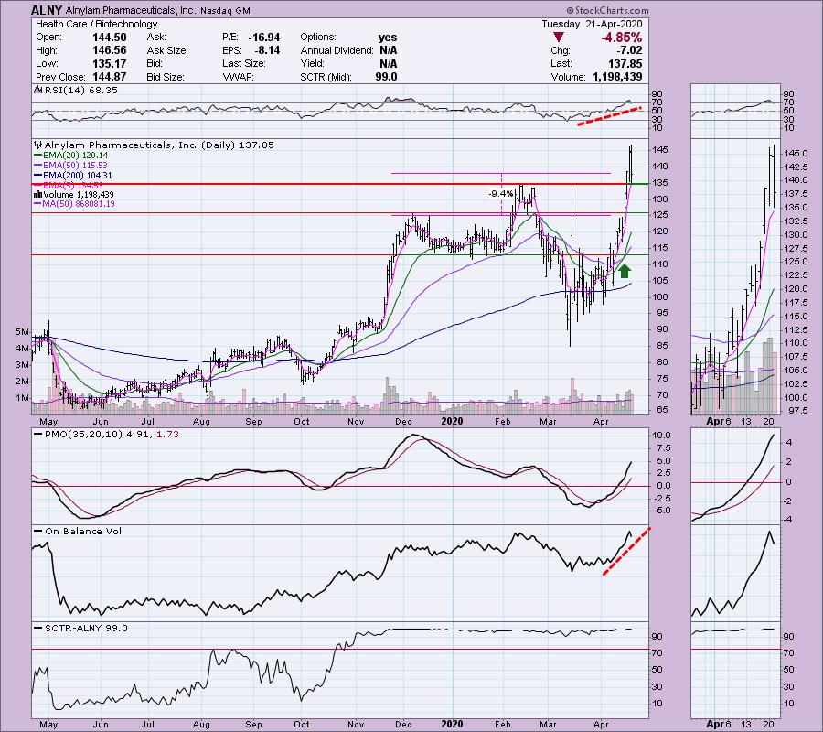The image size is (823, 732).
Task: Click the 5M volume axis label
Action: click(22, 332)
